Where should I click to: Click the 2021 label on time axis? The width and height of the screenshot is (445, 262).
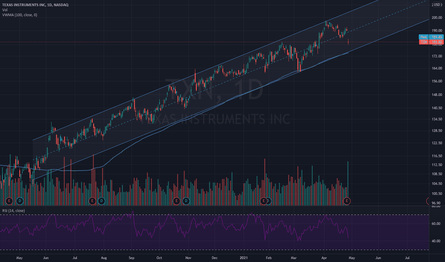pyautogui.click(x=244, y=258)
